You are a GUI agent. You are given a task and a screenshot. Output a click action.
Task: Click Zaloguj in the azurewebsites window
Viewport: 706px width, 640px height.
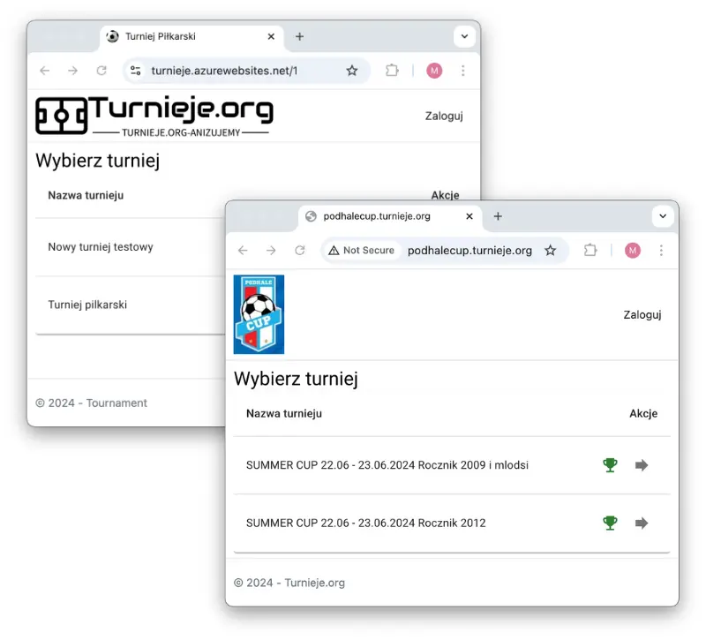444,116
